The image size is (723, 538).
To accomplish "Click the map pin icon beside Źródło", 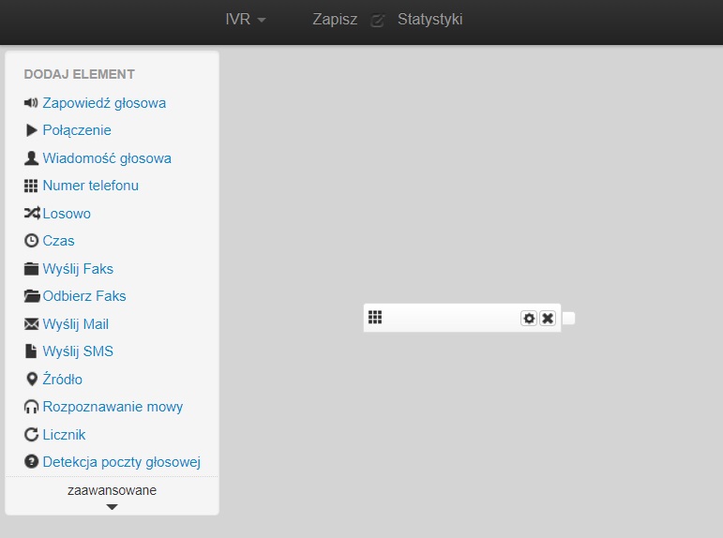I will pos(31,380).
